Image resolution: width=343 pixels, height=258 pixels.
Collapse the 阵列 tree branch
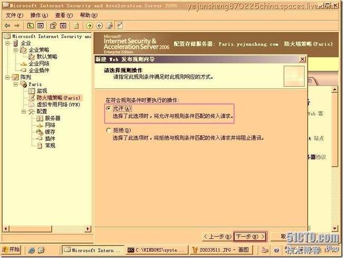[7, 77]
